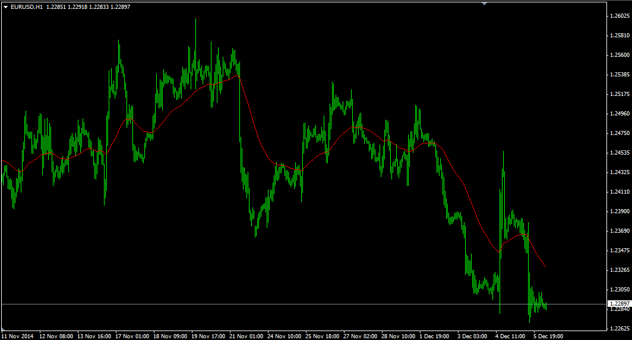Screen dimensions: 632x340
Task: Click the 17 Nov 01:00 time label
Action: (x=132, y=336)
